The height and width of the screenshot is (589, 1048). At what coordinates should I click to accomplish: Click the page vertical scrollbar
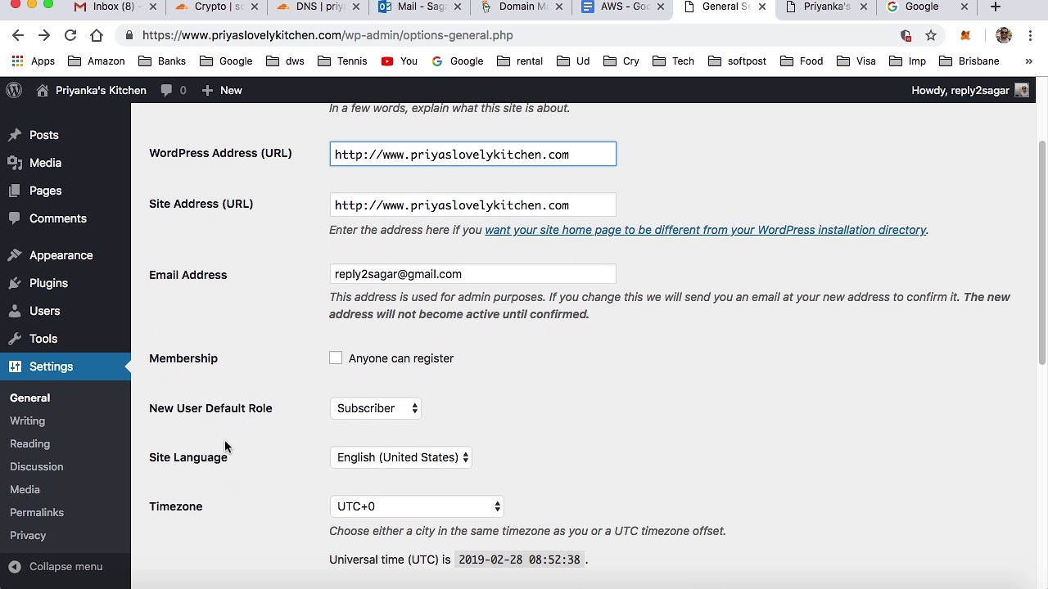pyautogui.click(x=1041, y=254)
